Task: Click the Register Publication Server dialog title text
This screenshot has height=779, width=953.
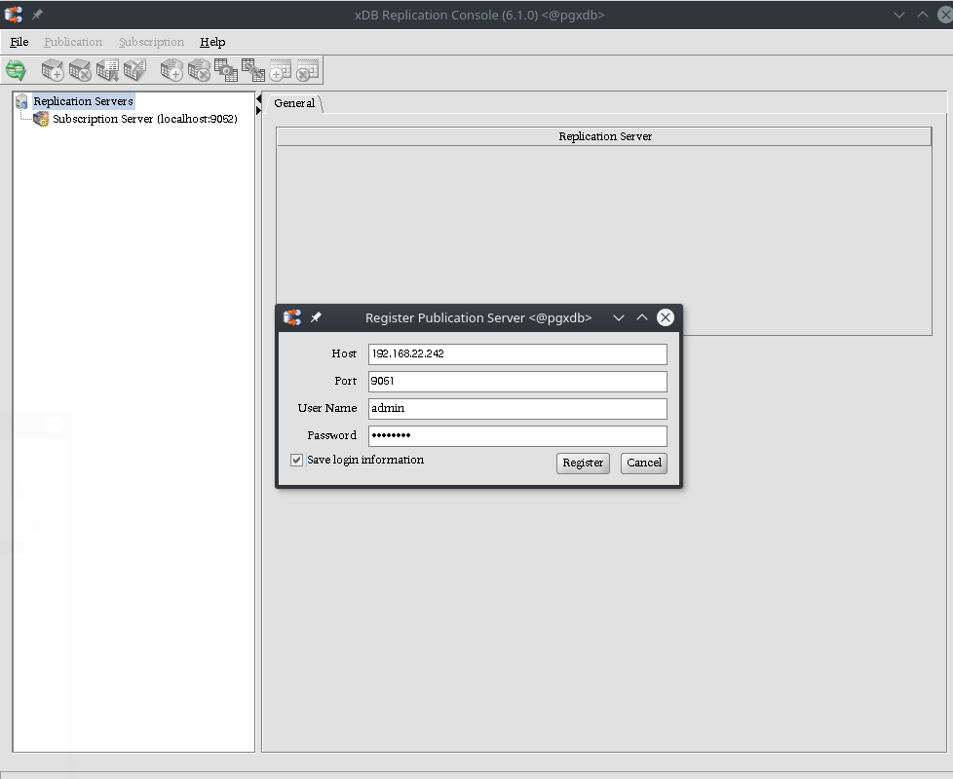Action: 478,317
